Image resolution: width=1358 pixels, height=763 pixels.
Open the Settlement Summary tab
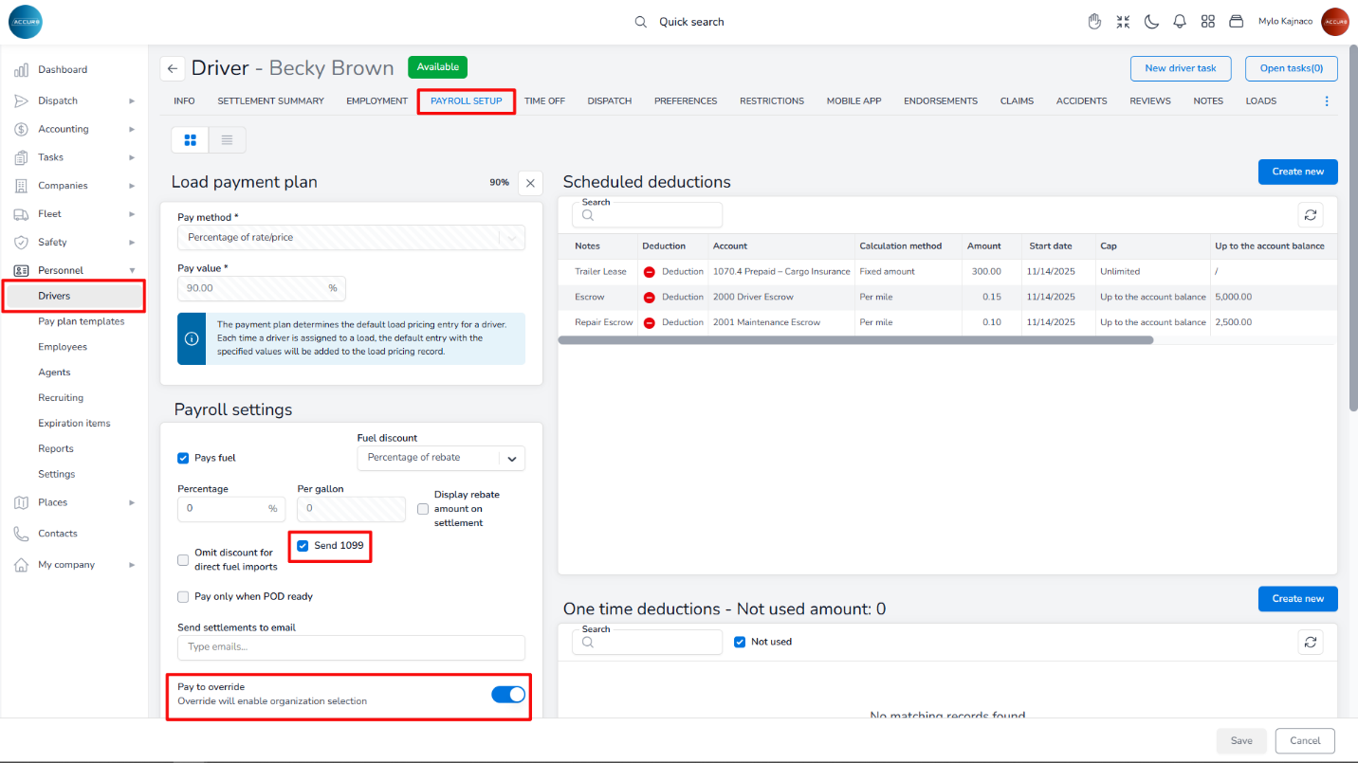tap(270, 101)
